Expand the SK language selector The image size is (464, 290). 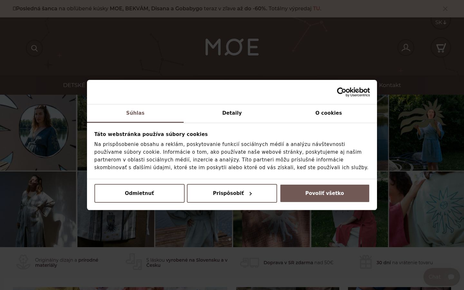point(440,22)
